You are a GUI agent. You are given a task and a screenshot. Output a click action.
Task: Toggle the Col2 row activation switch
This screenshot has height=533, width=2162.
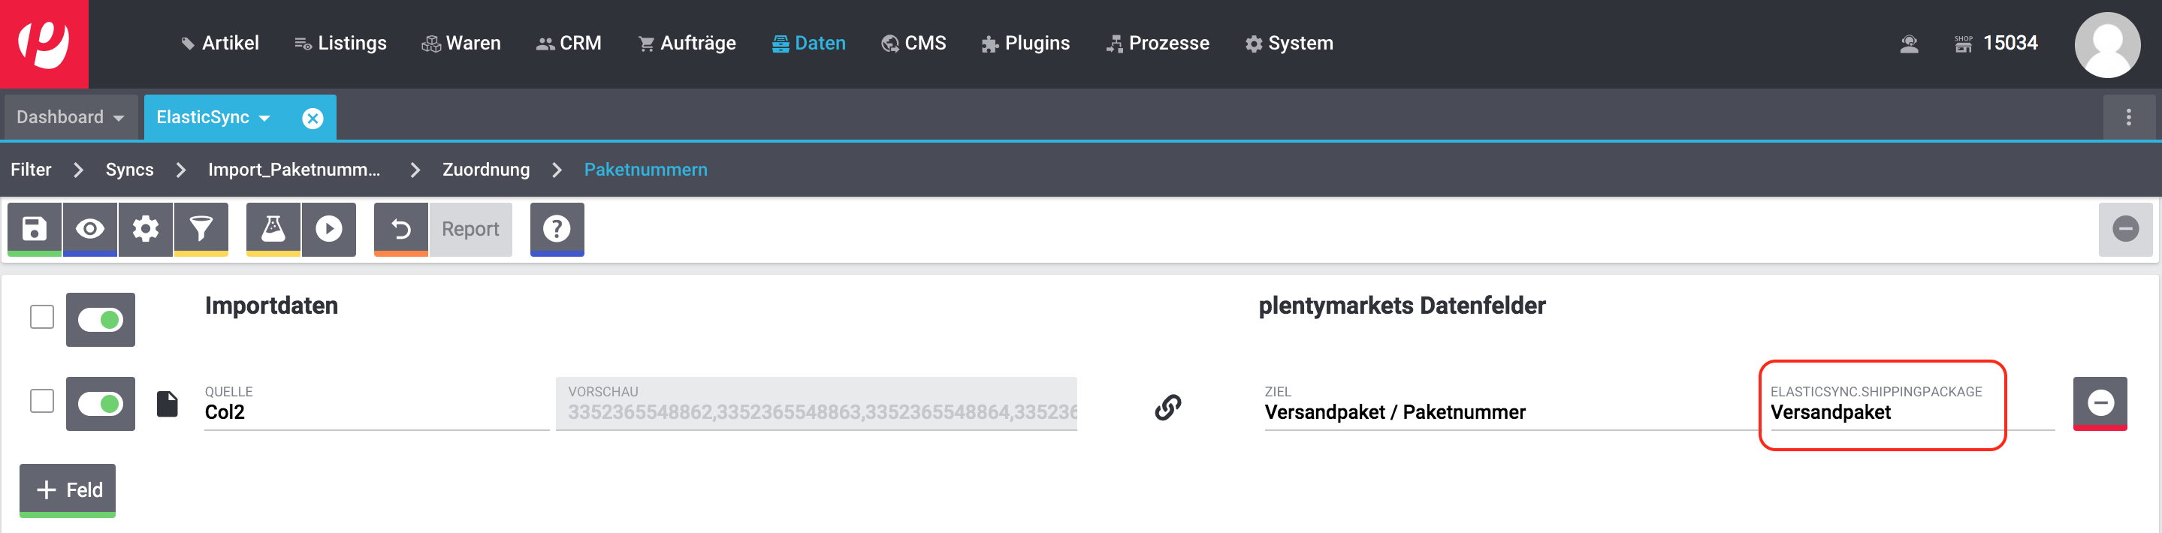tap(101, 404)
